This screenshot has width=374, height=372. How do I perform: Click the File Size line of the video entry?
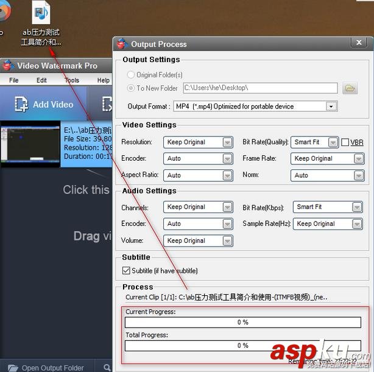tap(88, 139)
